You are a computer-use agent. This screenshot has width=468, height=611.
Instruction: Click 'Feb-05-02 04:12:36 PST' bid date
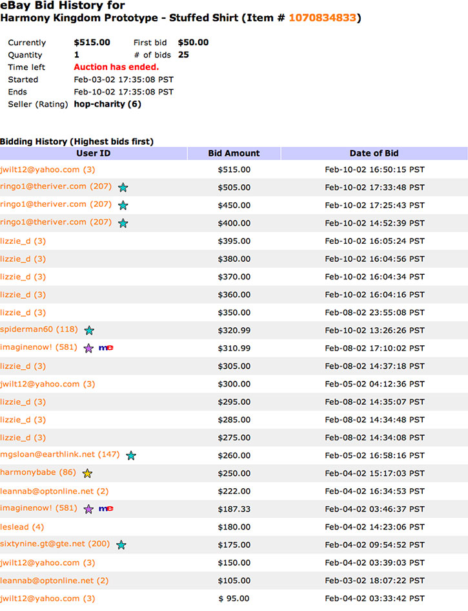[374, 384]
